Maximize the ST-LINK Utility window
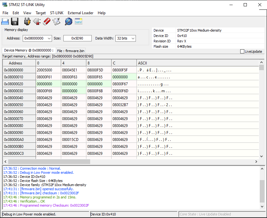 coord(245,5)
